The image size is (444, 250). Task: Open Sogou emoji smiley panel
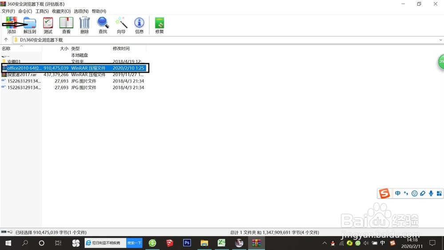coord(414,194)
